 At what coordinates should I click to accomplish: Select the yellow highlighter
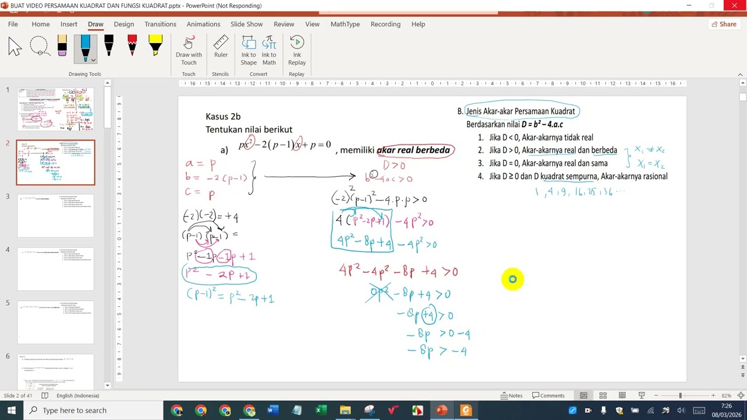click(155, 47)
